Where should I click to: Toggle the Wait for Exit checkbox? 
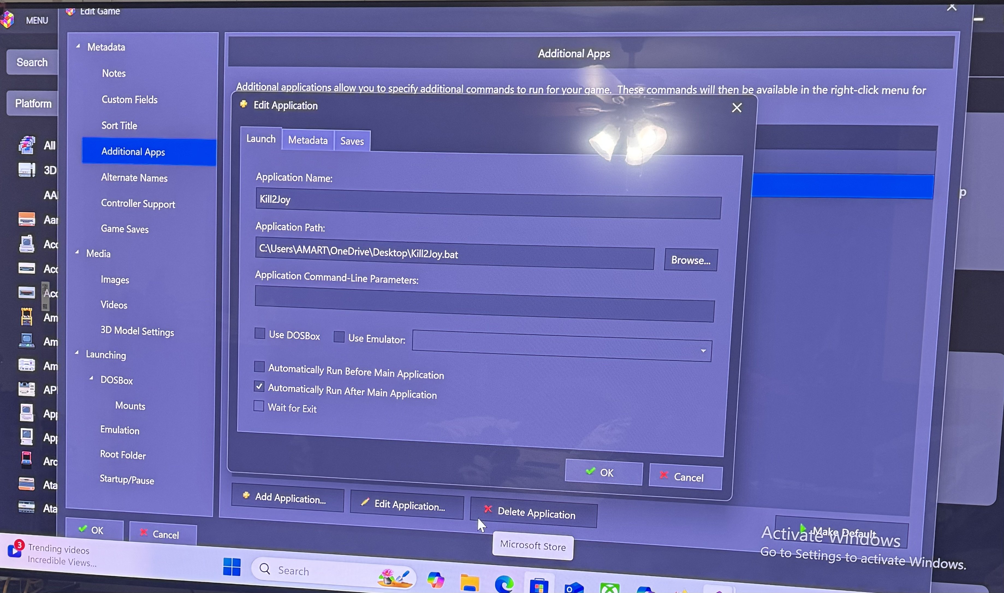tap(259, 406)
